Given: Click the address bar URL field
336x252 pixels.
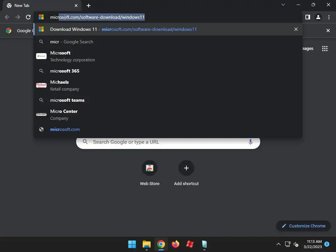Looking at the screenshot, I should click(168, 17).
